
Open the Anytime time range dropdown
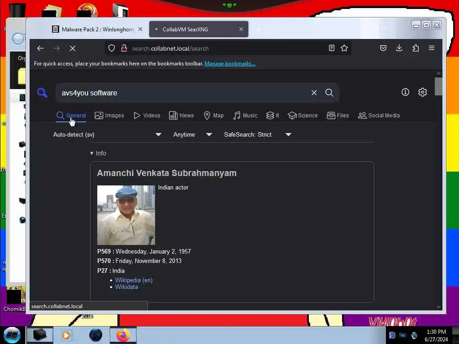click(x=192, y=134)
